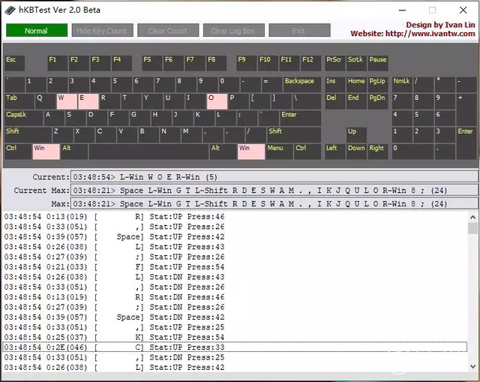Click the Backspace key tile
The image size is (480, 382).
[x=302, y=85]
